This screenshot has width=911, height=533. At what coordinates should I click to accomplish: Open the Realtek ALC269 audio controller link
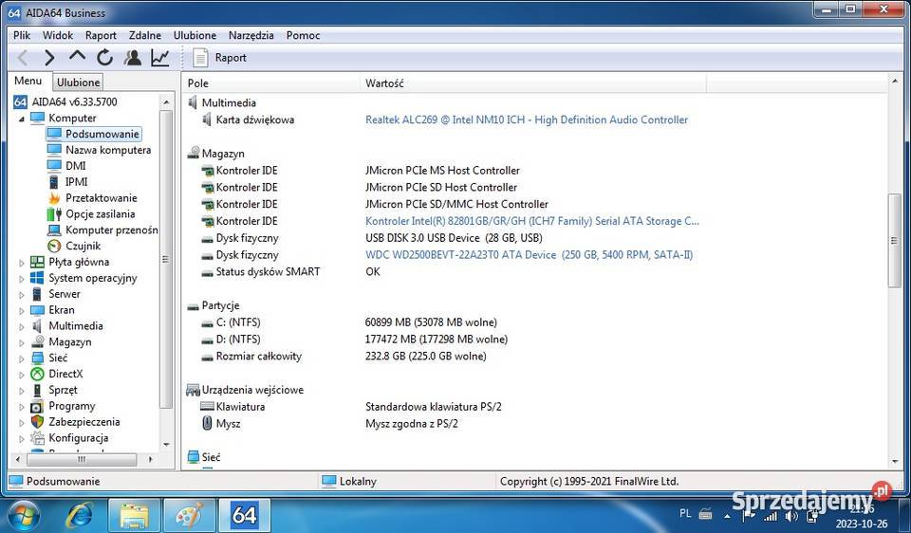(527, 120)
